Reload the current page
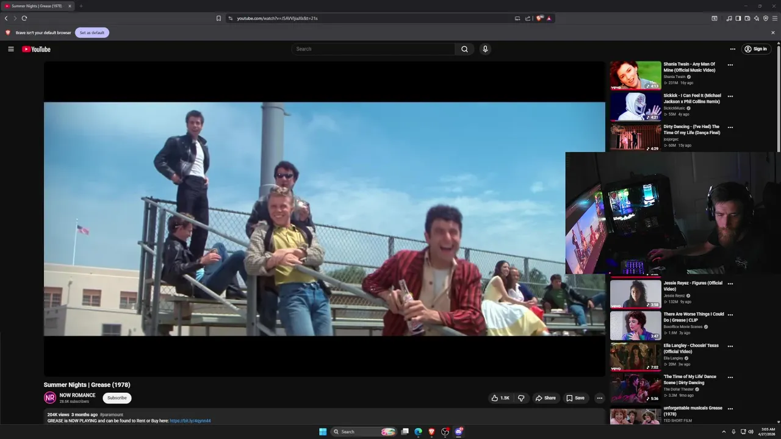Image resolution: width=781 pixels, height=439 pixels. tap(24, 18)
